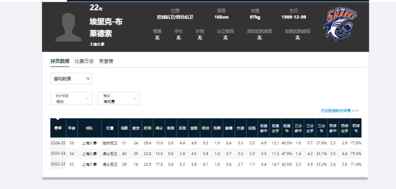Click the 时间 column header

147,128
